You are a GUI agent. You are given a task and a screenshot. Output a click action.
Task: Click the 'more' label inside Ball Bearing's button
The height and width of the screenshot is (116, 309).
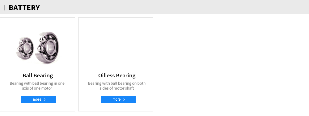pos(37,99)
